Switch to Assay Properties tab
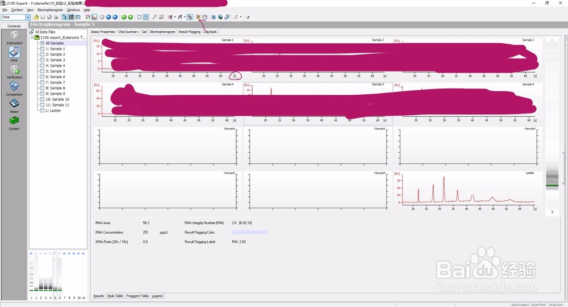The image size is (568, 307). (103, 32)
